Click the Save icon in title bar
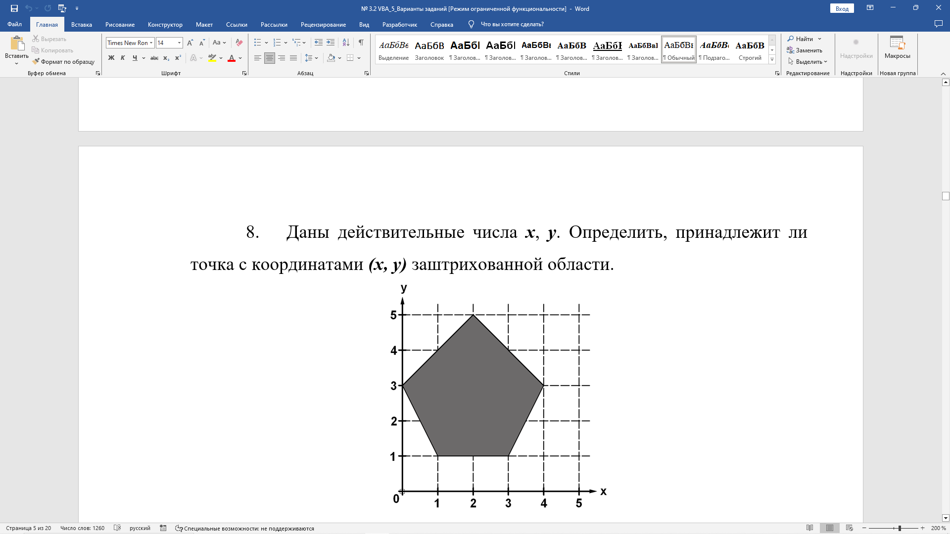The height and width of the screenshot is (534, 950). (x=14, y=8)
